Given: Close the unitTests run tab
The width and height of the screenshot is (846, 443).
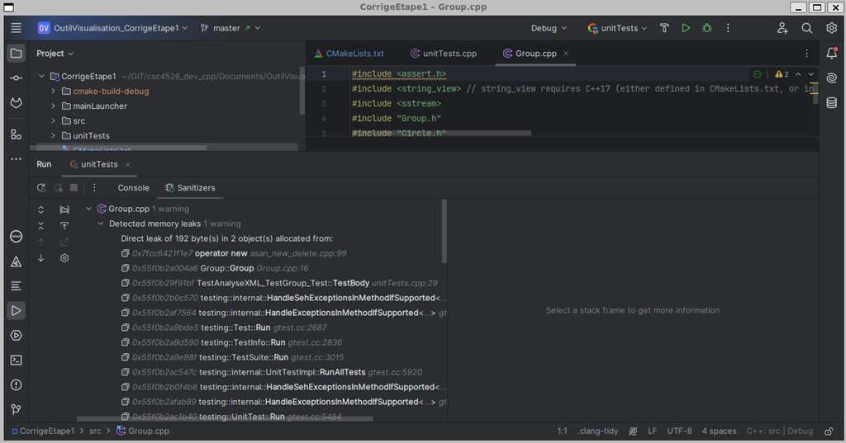Looking at the screenshot, I should tap(128, 165).
